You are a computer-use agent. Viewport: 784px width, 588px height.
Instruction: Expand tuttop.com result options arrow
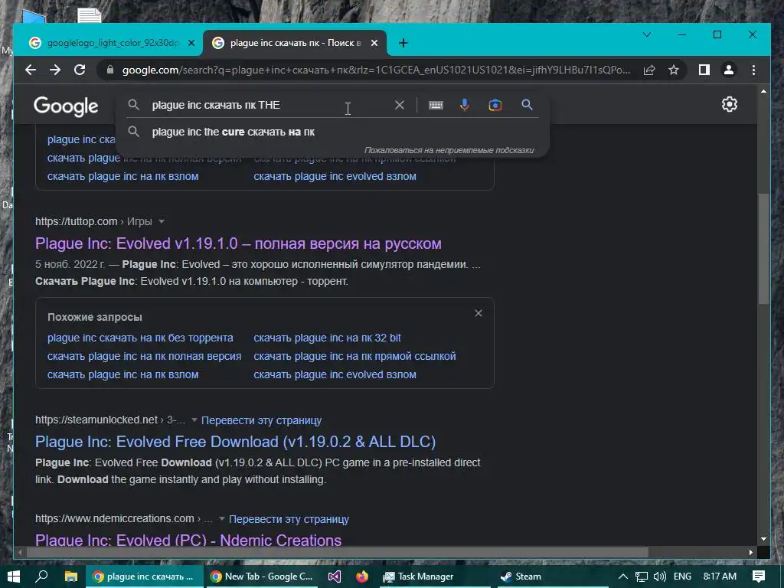(x=161, y=221)
